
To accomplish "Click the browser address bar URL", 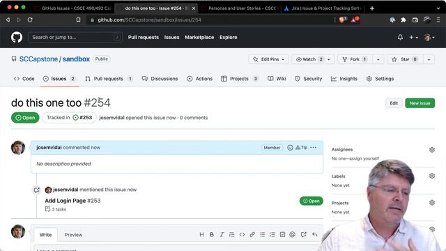I will tap(149, 20).
